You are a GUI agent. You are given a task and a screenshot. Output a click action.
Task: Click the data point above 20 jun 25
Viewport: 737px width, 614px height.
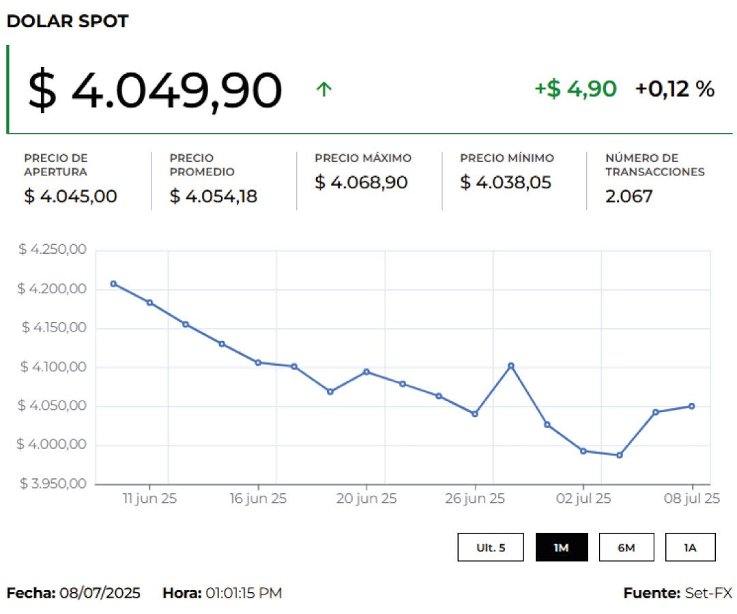[x=366, y=372]
